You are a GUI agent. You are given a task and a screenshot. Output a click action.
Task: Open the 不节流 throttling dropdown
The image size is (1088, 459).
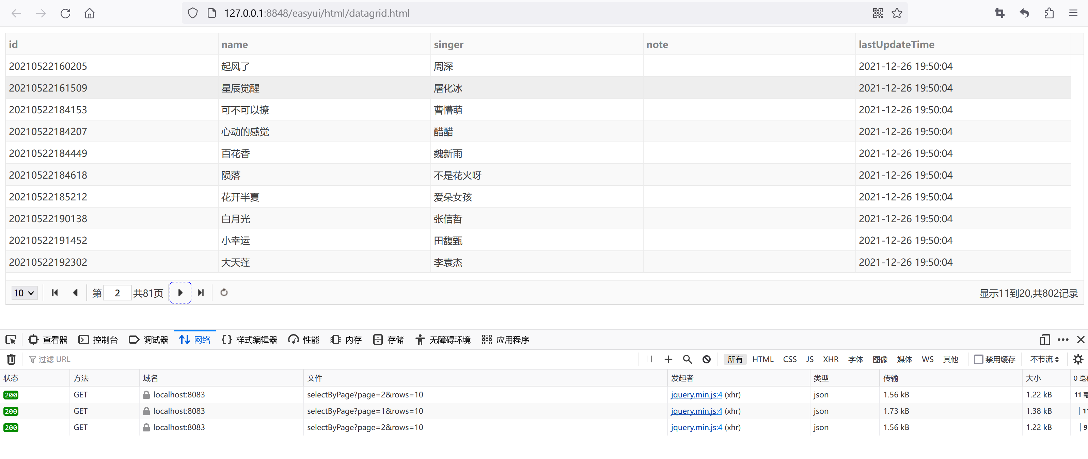click(1044, 359)
